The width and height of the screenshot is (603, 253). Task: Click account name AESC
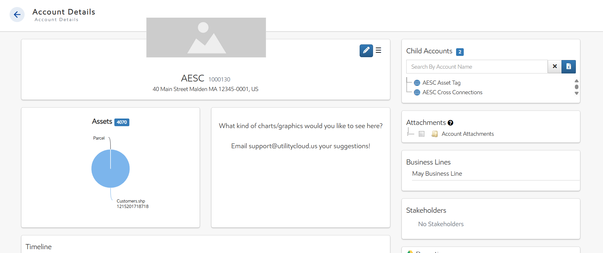(193, 78)
